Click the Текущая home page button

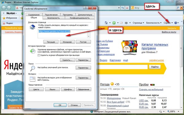point(51,42)
